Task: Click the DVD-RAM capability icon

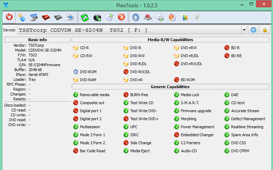Action: click(75, 80)
